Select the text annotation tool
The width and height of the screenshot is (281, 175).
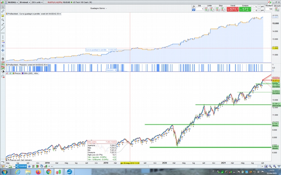tap(3, 46)
